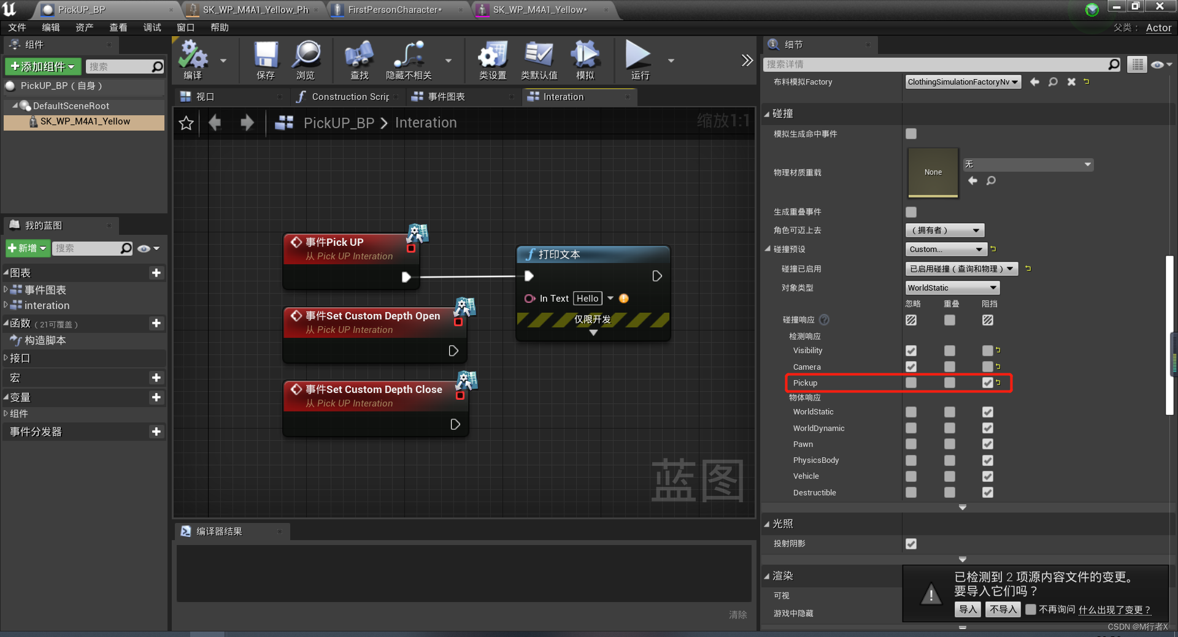Open 运行 play options dropdown arrow
The height and width of the screenshot is (637, 1178).
671,60
